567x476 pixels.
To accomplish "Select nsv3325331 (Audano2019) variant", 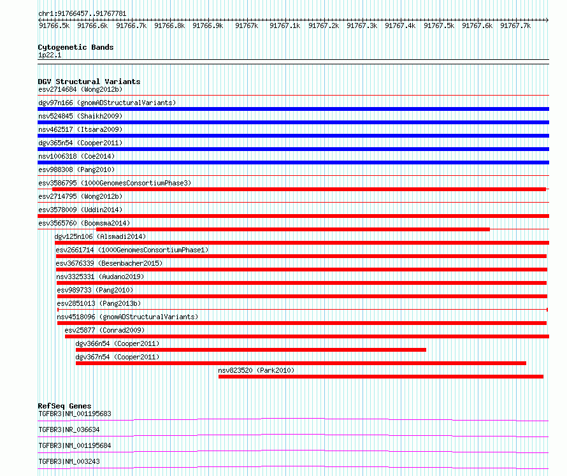I will 100,277.
